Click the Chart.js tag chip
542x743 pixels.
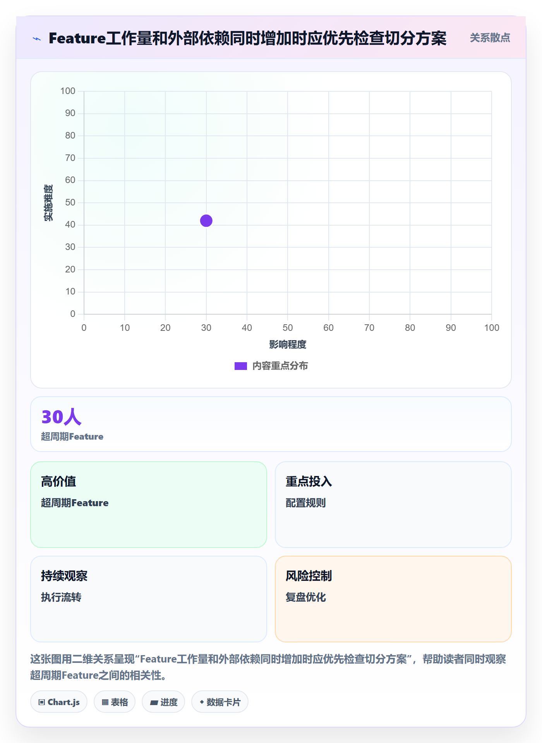[59, 702]
